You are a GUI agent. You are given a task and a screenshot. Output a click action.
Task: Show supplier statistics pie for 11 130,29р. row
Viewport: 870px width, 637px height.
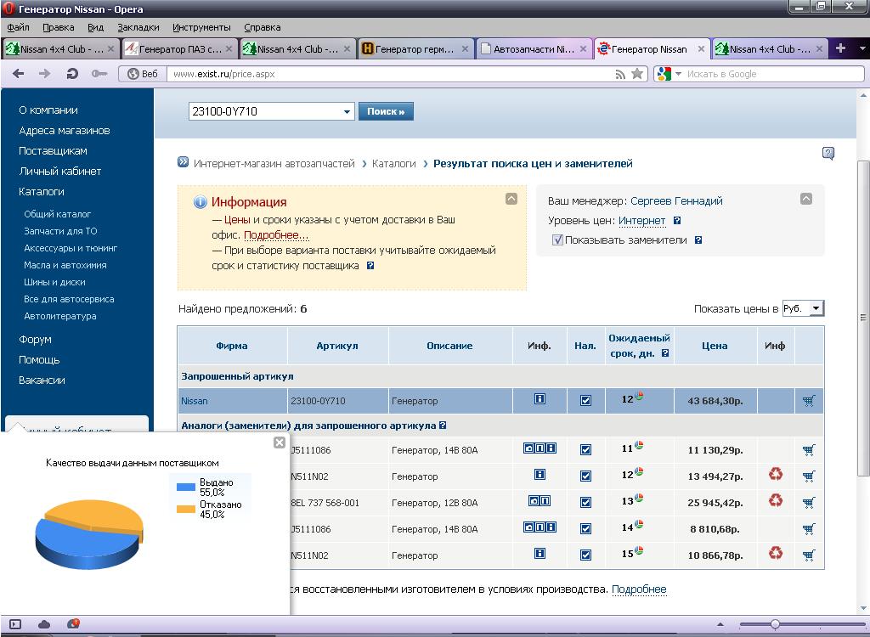pos(639,445)
